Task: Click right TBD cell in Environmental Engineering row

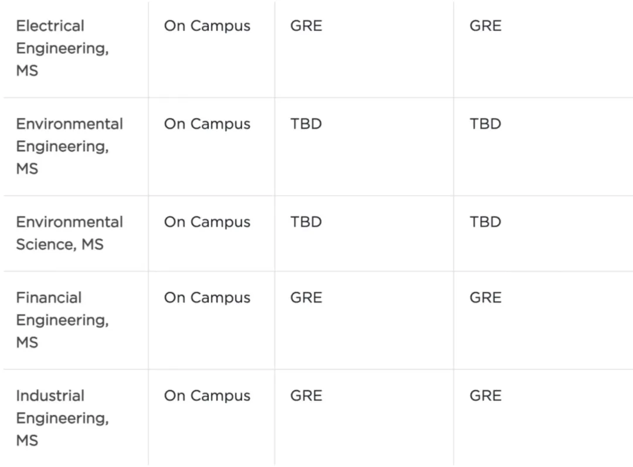Action: (485, 124)
